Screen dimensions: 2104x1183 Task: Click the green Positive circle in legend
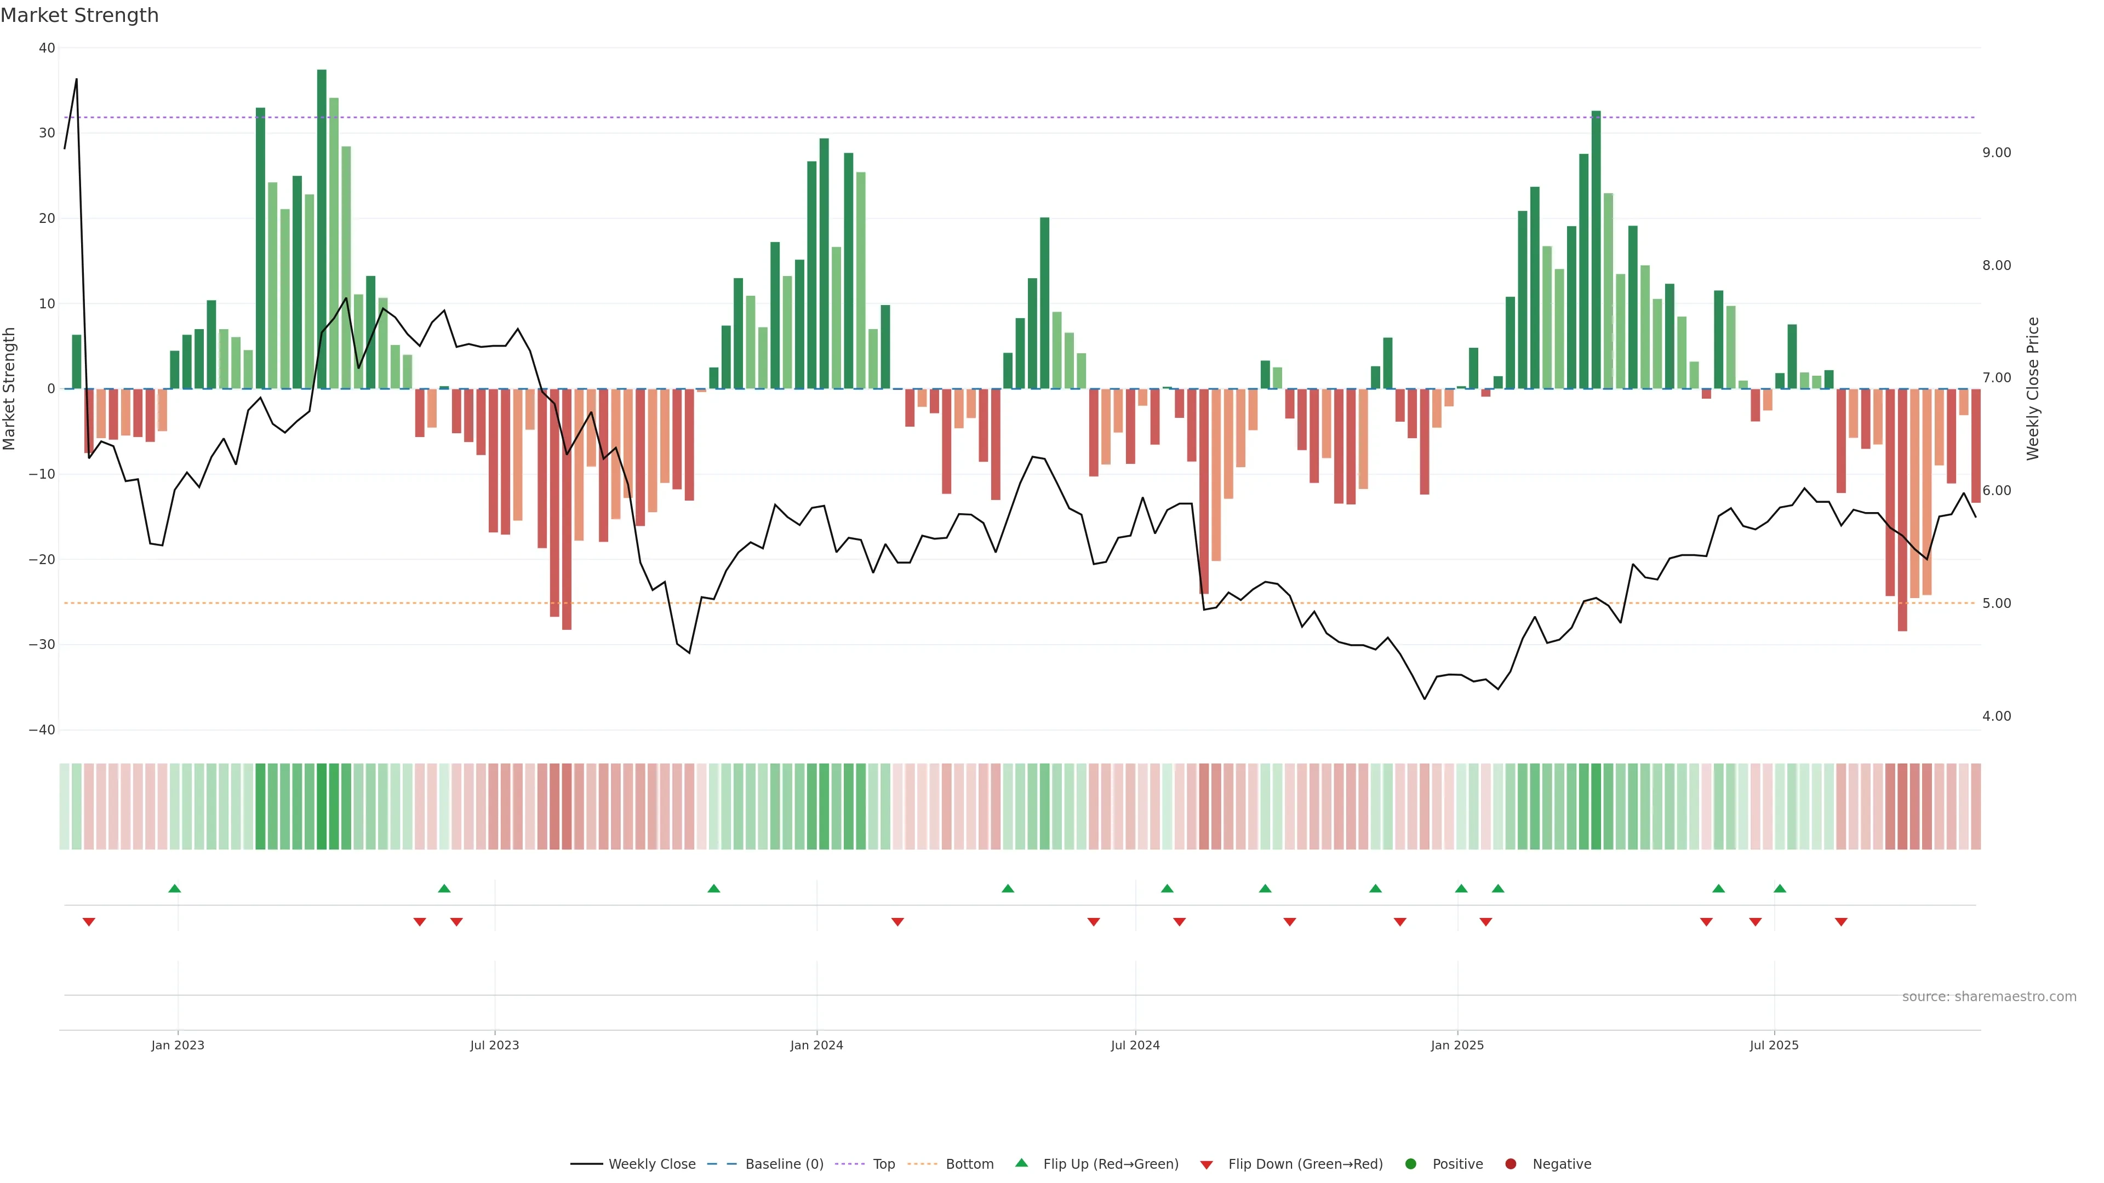pyautogui.click(x=1410, y=1164)
